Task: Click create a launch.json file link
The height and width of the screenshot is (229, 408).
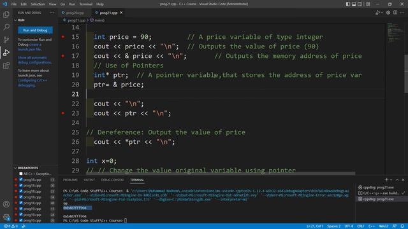Action: tap(30, 46)
